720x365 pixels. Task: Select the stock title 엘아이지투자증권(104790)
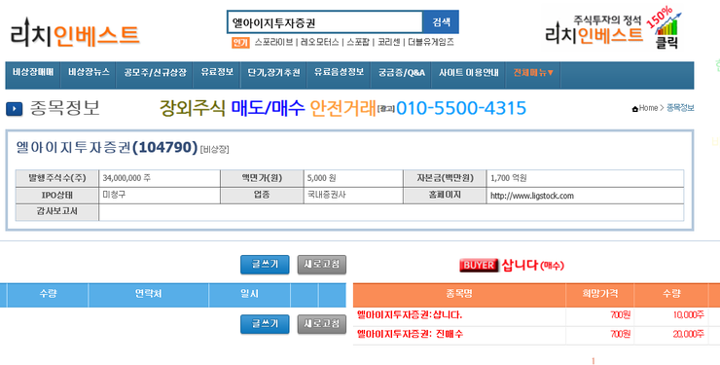(x=106, y=147)
